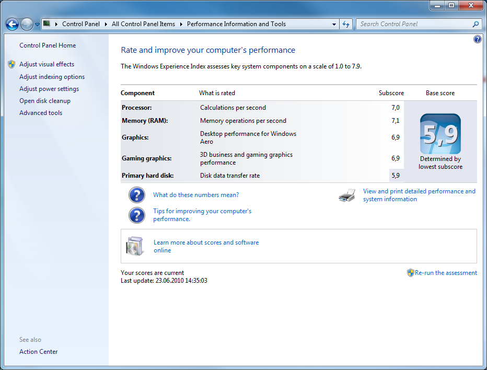Click the printer icon
The image size is (487, 370).
[347, 195]
